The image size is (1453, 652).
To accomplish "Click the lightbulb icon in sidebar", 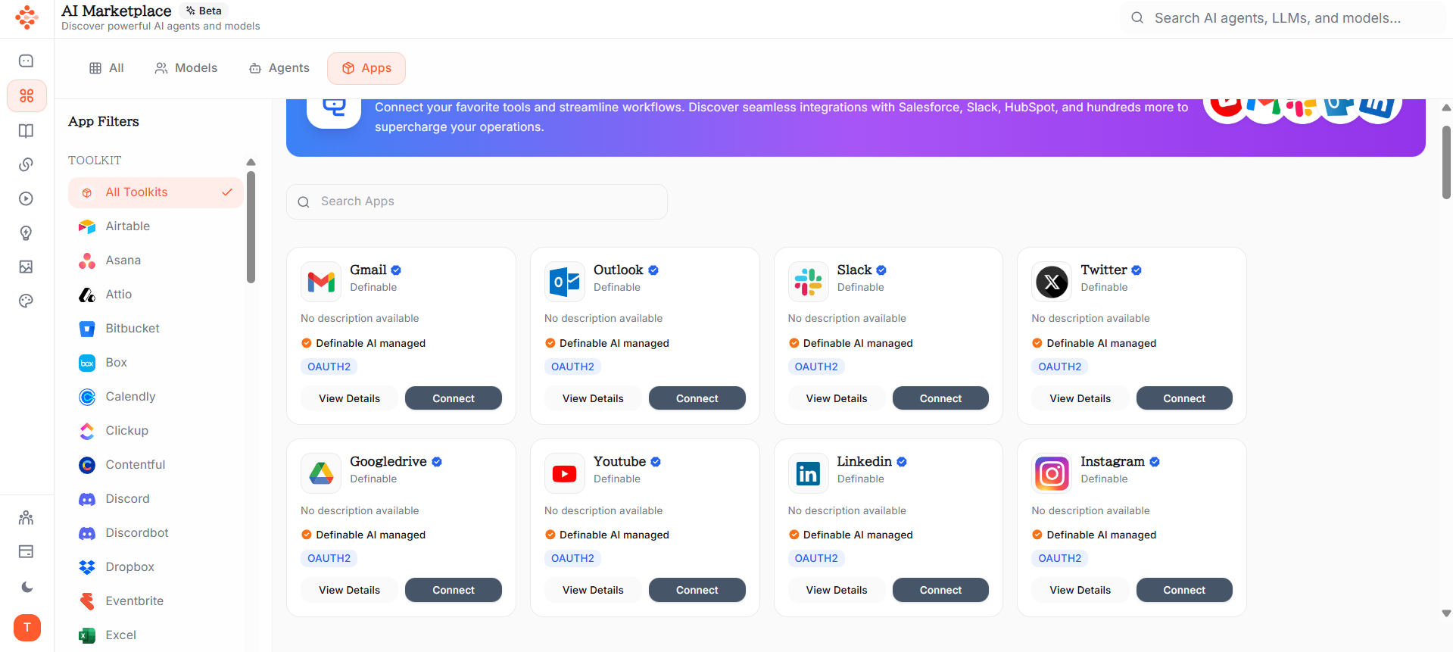I will click(27, 232).
